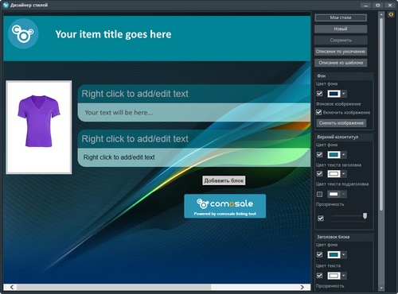Toggle the Фон background color checkbox
398x294 pixels.
(x=319, y=94)
